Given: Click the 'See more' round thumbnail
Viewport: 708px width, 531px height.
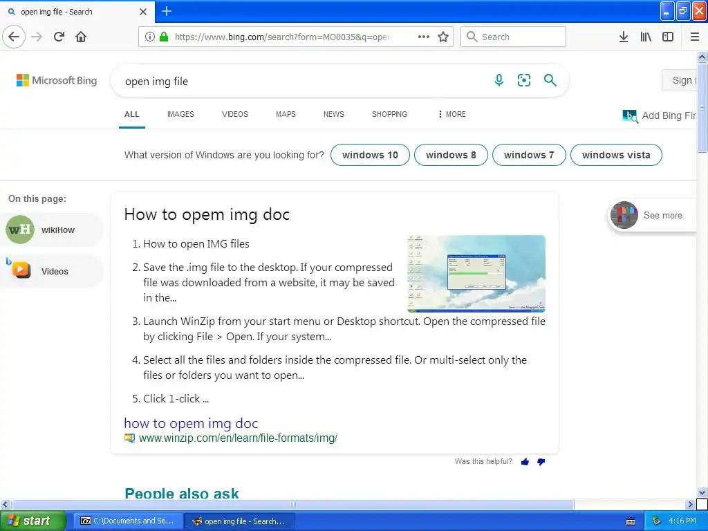Looking at the screenshot, I should click(x=624, y=215).
